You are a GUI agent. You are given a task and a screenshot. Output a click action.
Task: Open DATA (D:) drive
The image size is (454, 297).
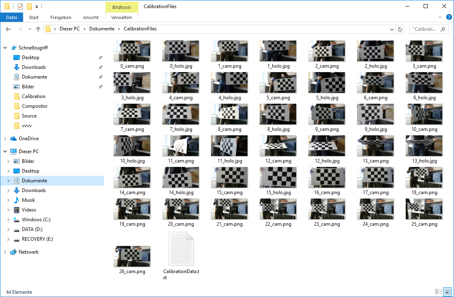click(x=32, y=229)
